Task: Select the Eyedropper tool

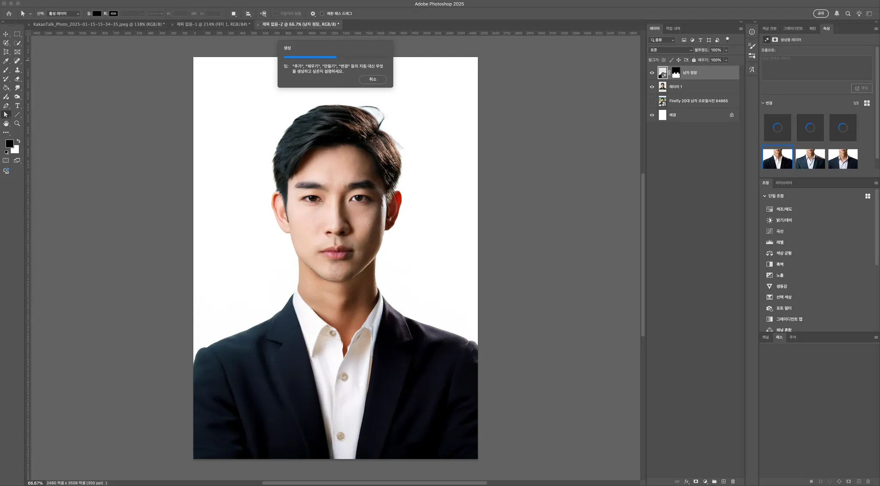Action: [x=6, y=61]
